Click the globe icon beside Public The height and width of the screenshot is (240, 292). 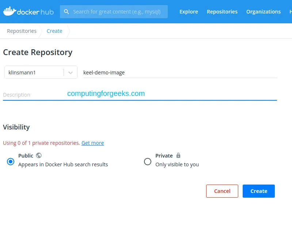tap(39, 155)
